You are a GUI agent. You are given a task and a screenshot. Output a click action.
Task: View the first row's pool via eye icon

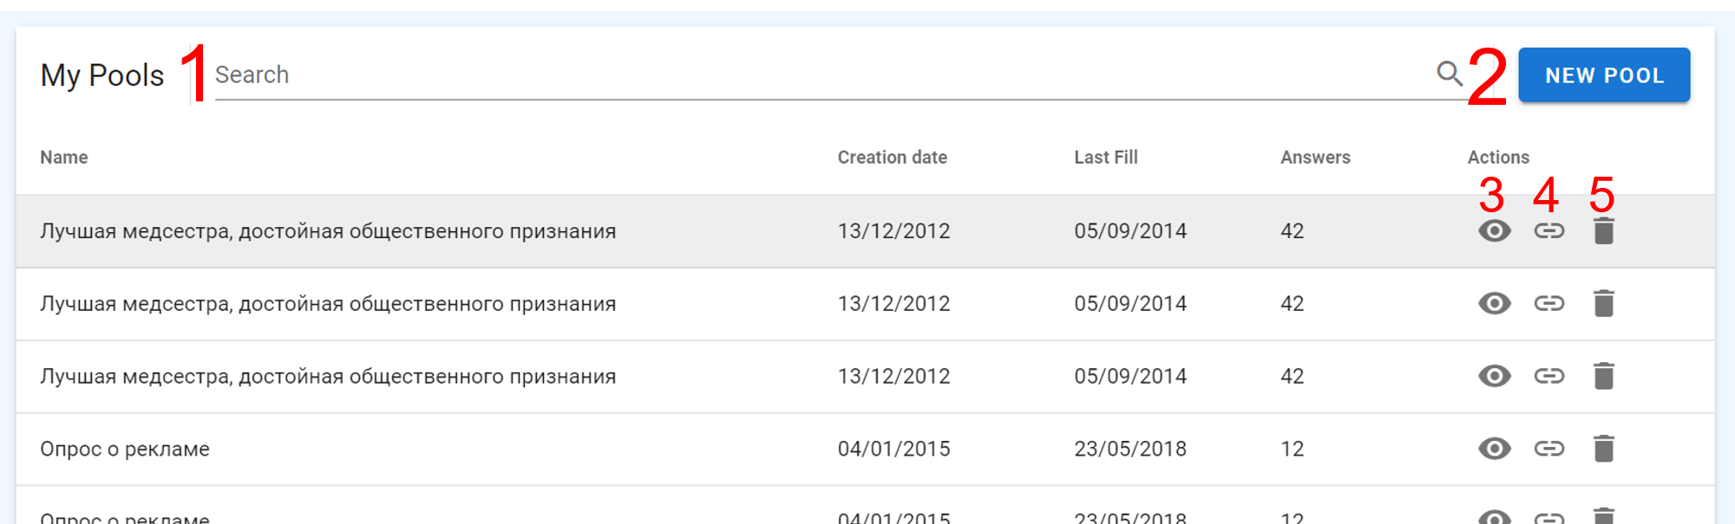coord(1494,231)
